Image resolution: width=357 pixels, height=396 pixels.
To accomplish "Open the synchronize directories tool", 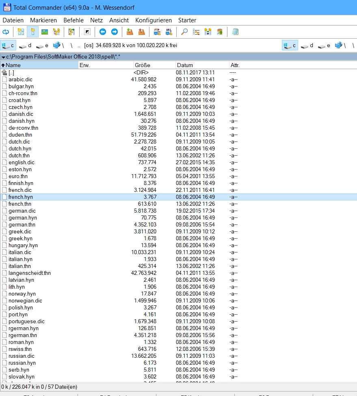I will 208,32.
